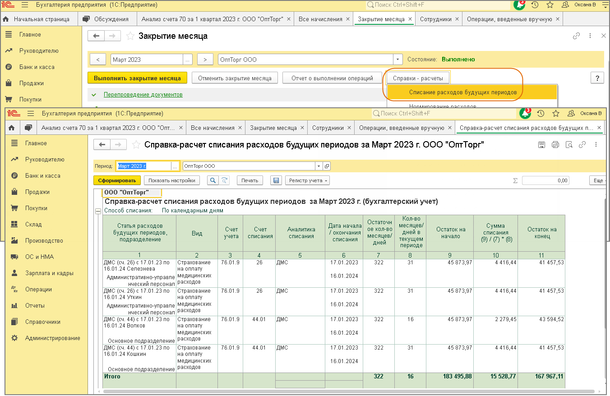
Task: Click search field in front window header
Action: click(x=444, y=113)
